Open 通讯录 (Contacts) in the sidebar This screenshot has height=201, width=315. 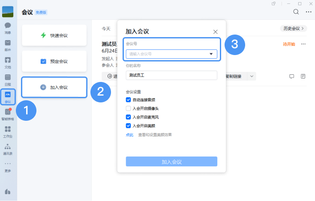coord(8,149)
